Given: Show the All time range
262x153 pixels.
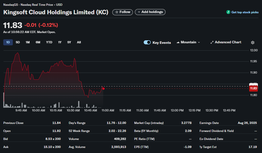Looking at the screenshot, I should (79, 42).
